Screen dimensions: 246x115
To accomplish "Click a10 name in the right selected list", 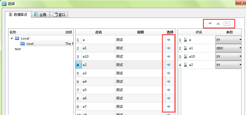I will (x=192, y=57).
